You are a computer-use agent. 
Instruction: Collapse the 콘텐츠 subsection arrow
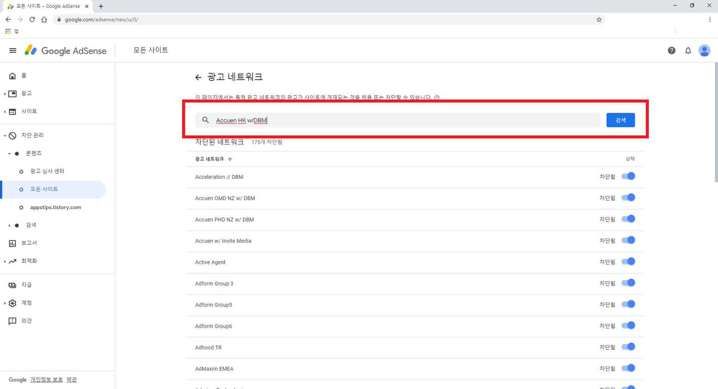tap(9, 153)
